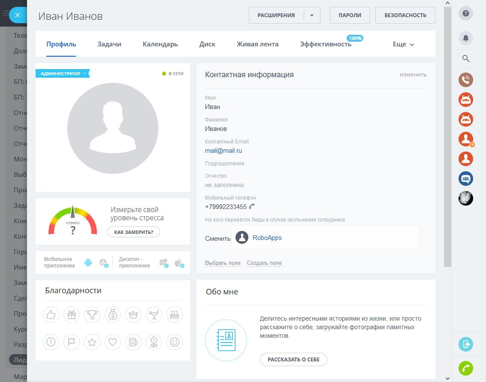Click the Пароли button
The image size is (486, 382).
[350, 15]
